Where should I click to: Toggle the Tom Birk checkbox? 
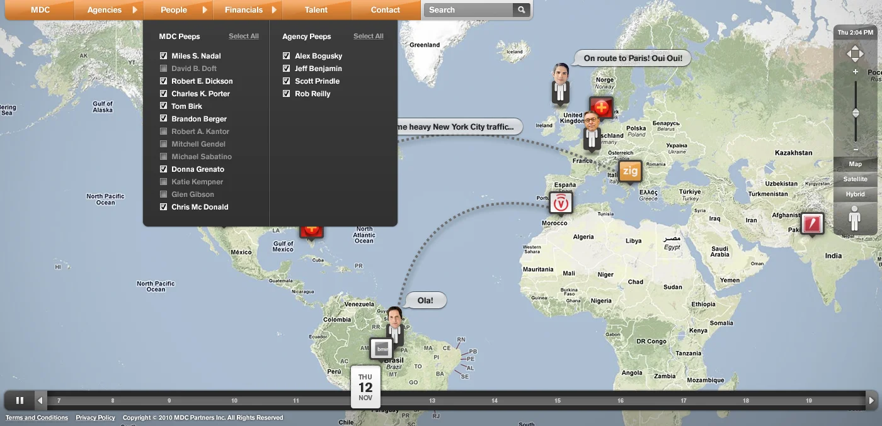[164, 106]
